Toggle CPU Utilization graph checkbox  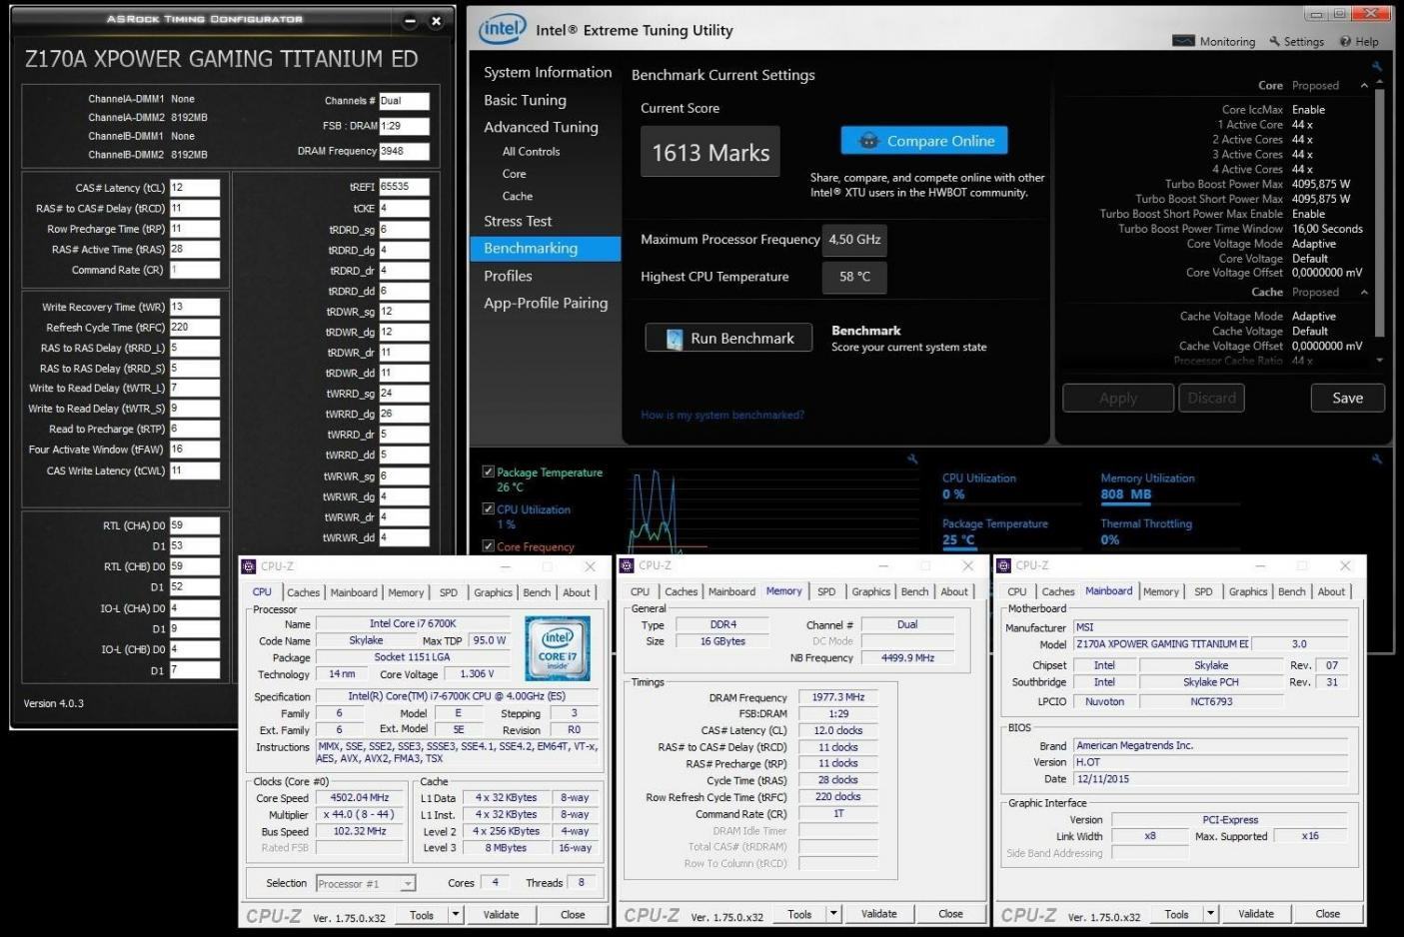click(x=489, y=508)
